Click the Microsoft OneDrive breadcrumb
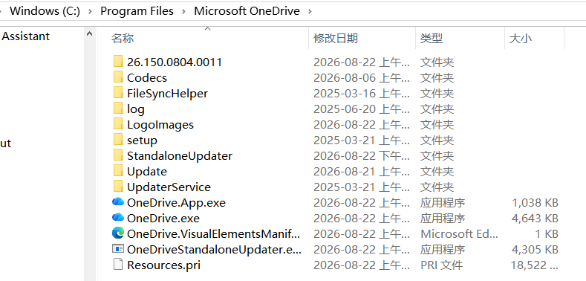Viewport: 586px width, 281px height. pyautogui.click(x=247, y=11)
